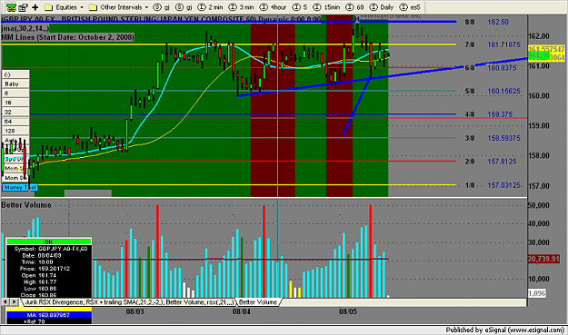Screen dimensions: 568x335
Task: Switch to the Daily interval
Action: pos(382,7)
